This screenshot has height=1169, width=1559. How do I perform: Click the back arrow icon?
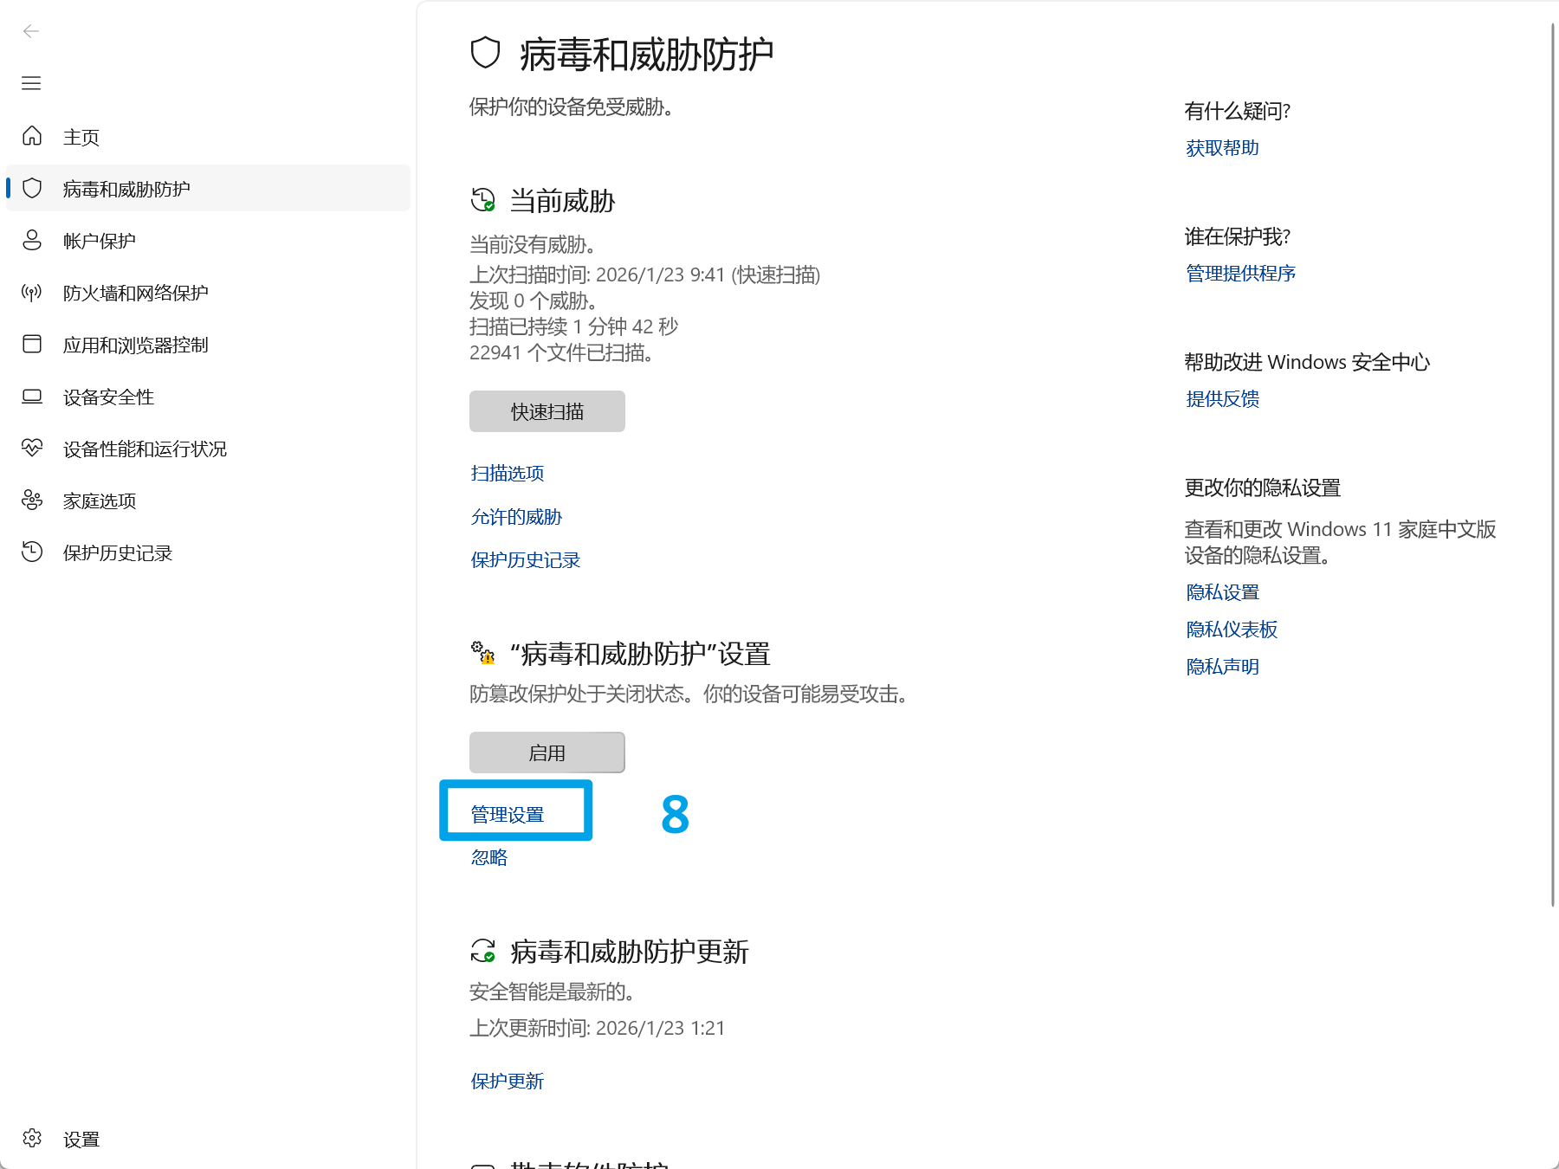point(31,32)
